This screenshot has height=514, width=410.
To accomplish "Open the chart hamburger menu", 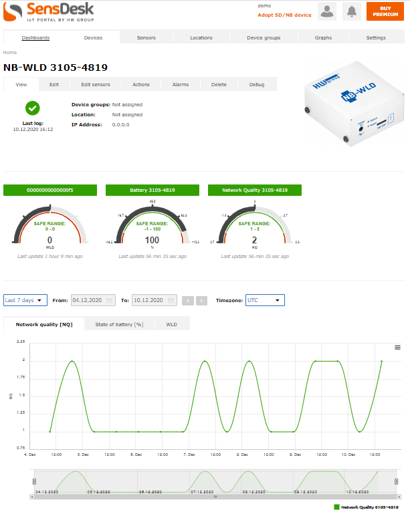I will point(397,348).
